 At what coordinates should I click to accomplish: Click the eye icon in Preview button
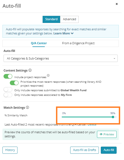click(101, 134)
